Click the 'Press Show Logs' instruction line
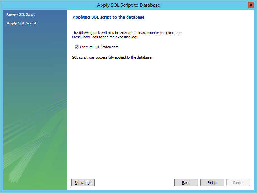The image size is (257, 193). (x=105, y=37)
